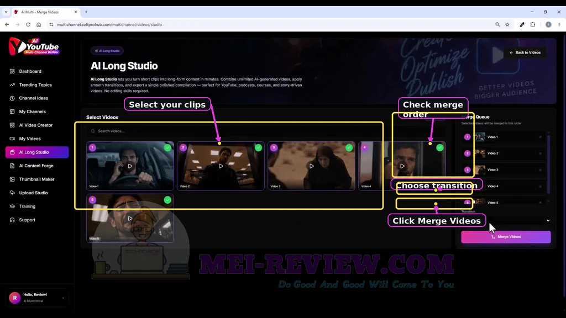
Task: Remove Video 3 from the Merge Queue
Action: (x=540, y=170)
